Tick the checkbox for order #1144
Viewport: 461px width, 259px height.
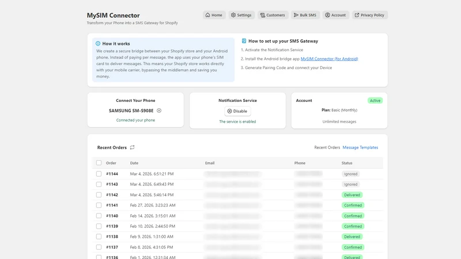pos(99,174)
